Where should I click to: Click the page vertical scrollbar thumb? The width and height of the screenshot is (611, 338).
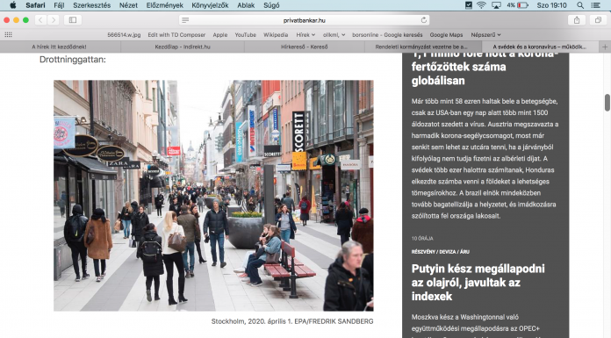click(x=607, y=103)
